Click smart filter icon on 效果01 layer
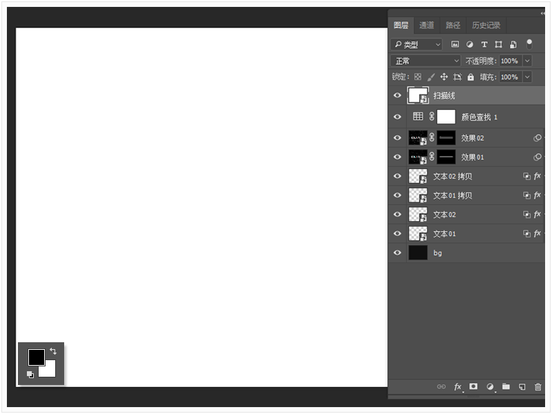Image resolution: width=552 pixels, height=414 pixels. (538, 157)
